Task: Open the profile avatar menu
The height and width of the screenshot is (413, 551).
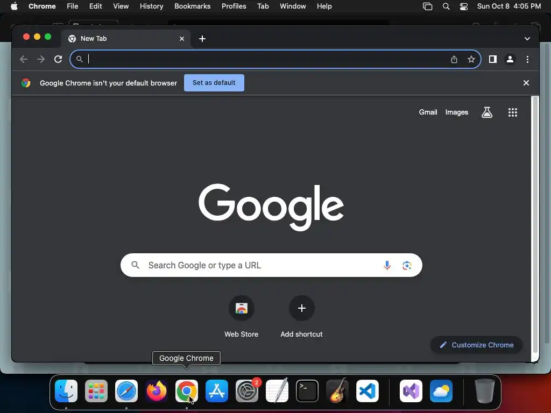Action: (510, 59)
